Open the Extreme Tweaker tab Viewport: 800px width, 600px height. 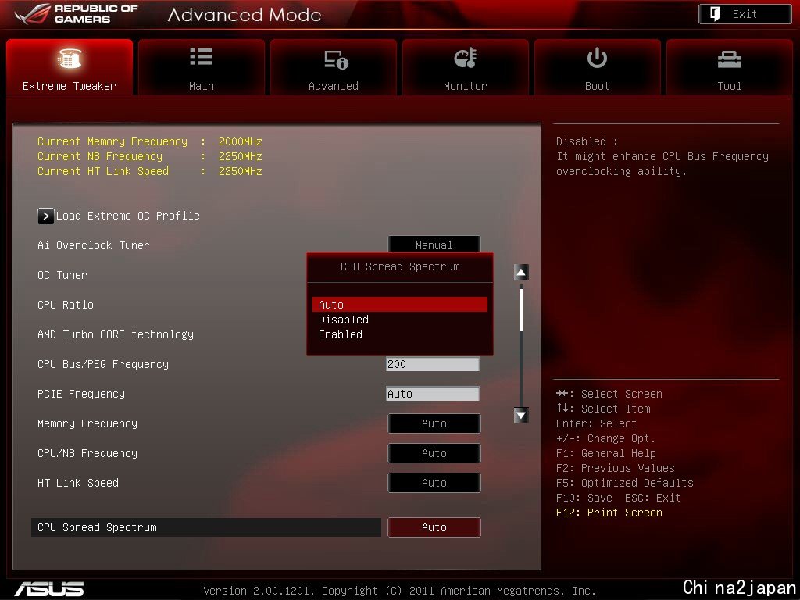click(70, 67)
